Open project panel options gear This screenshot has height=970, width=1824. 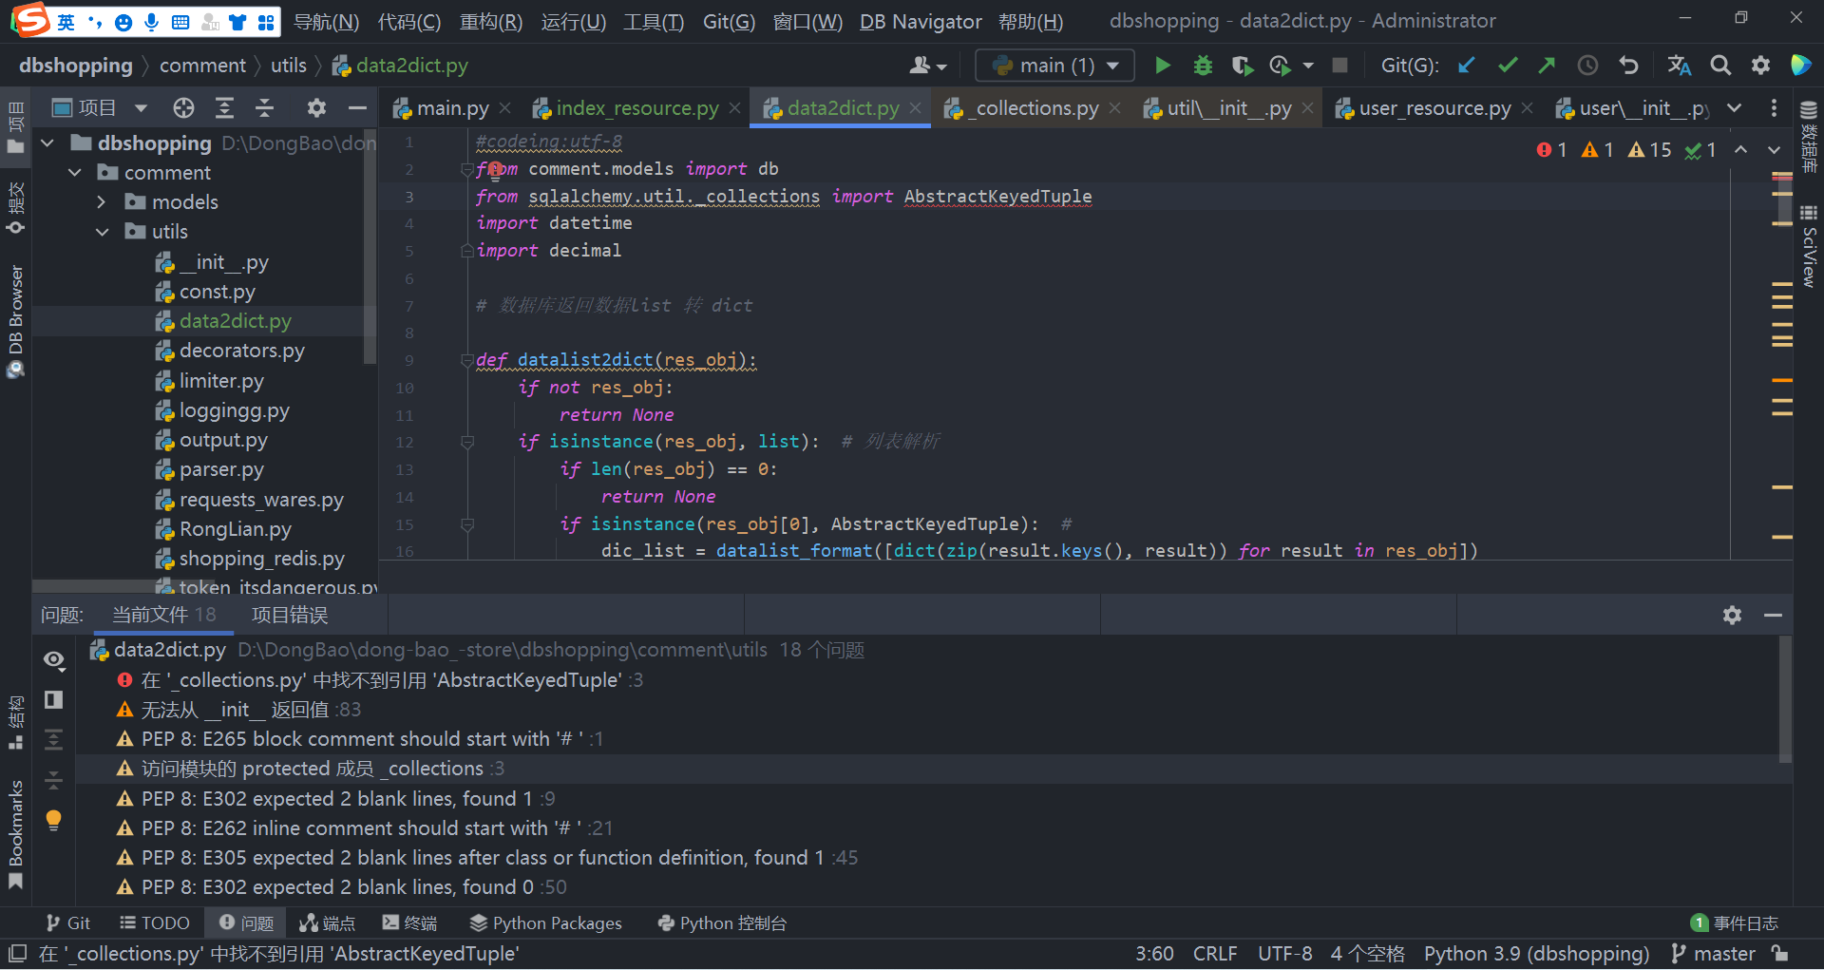[316, 108]
